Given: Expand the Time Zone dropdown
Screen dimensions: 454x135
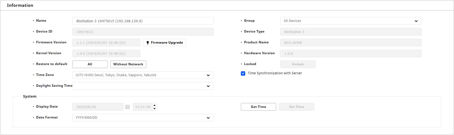Looking at the screenshot, I should pos(143,75).
